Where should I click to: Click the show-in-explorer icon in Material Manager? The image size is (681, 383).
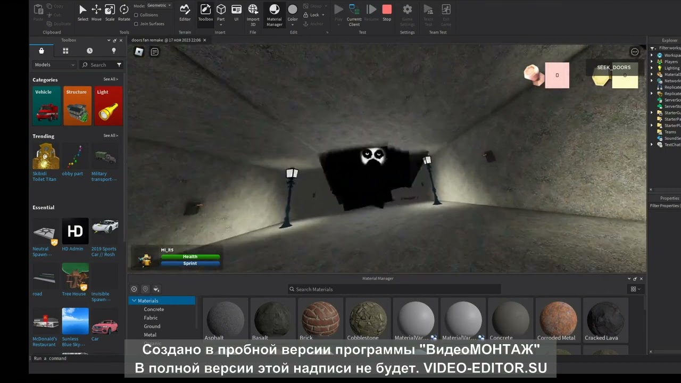pyautogui.click(x=145, y=289)
